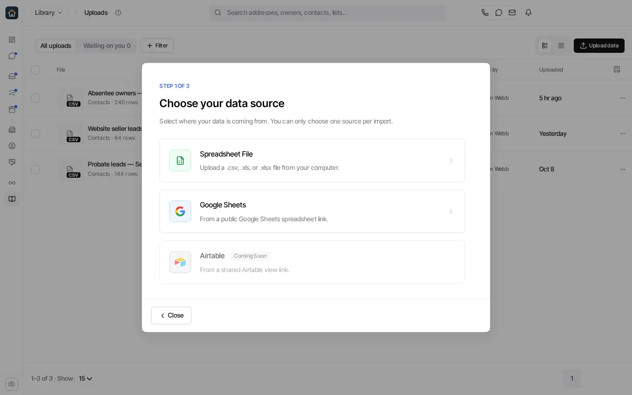Open the tasks checklist icon in sidebar
Viewport: 632px width, 395px height.
pyautogui.click(x=12, y=92)
